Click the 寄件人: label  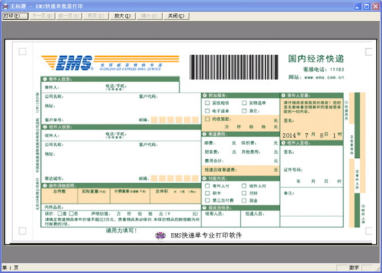coord(52,87)
